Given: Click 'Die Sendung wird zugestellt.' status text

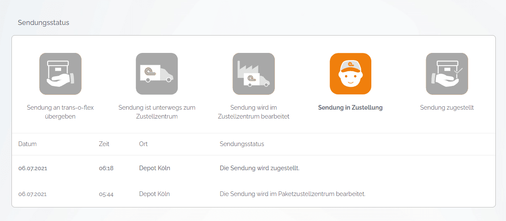Looking at the screenshot, I should tap(260, 168).
